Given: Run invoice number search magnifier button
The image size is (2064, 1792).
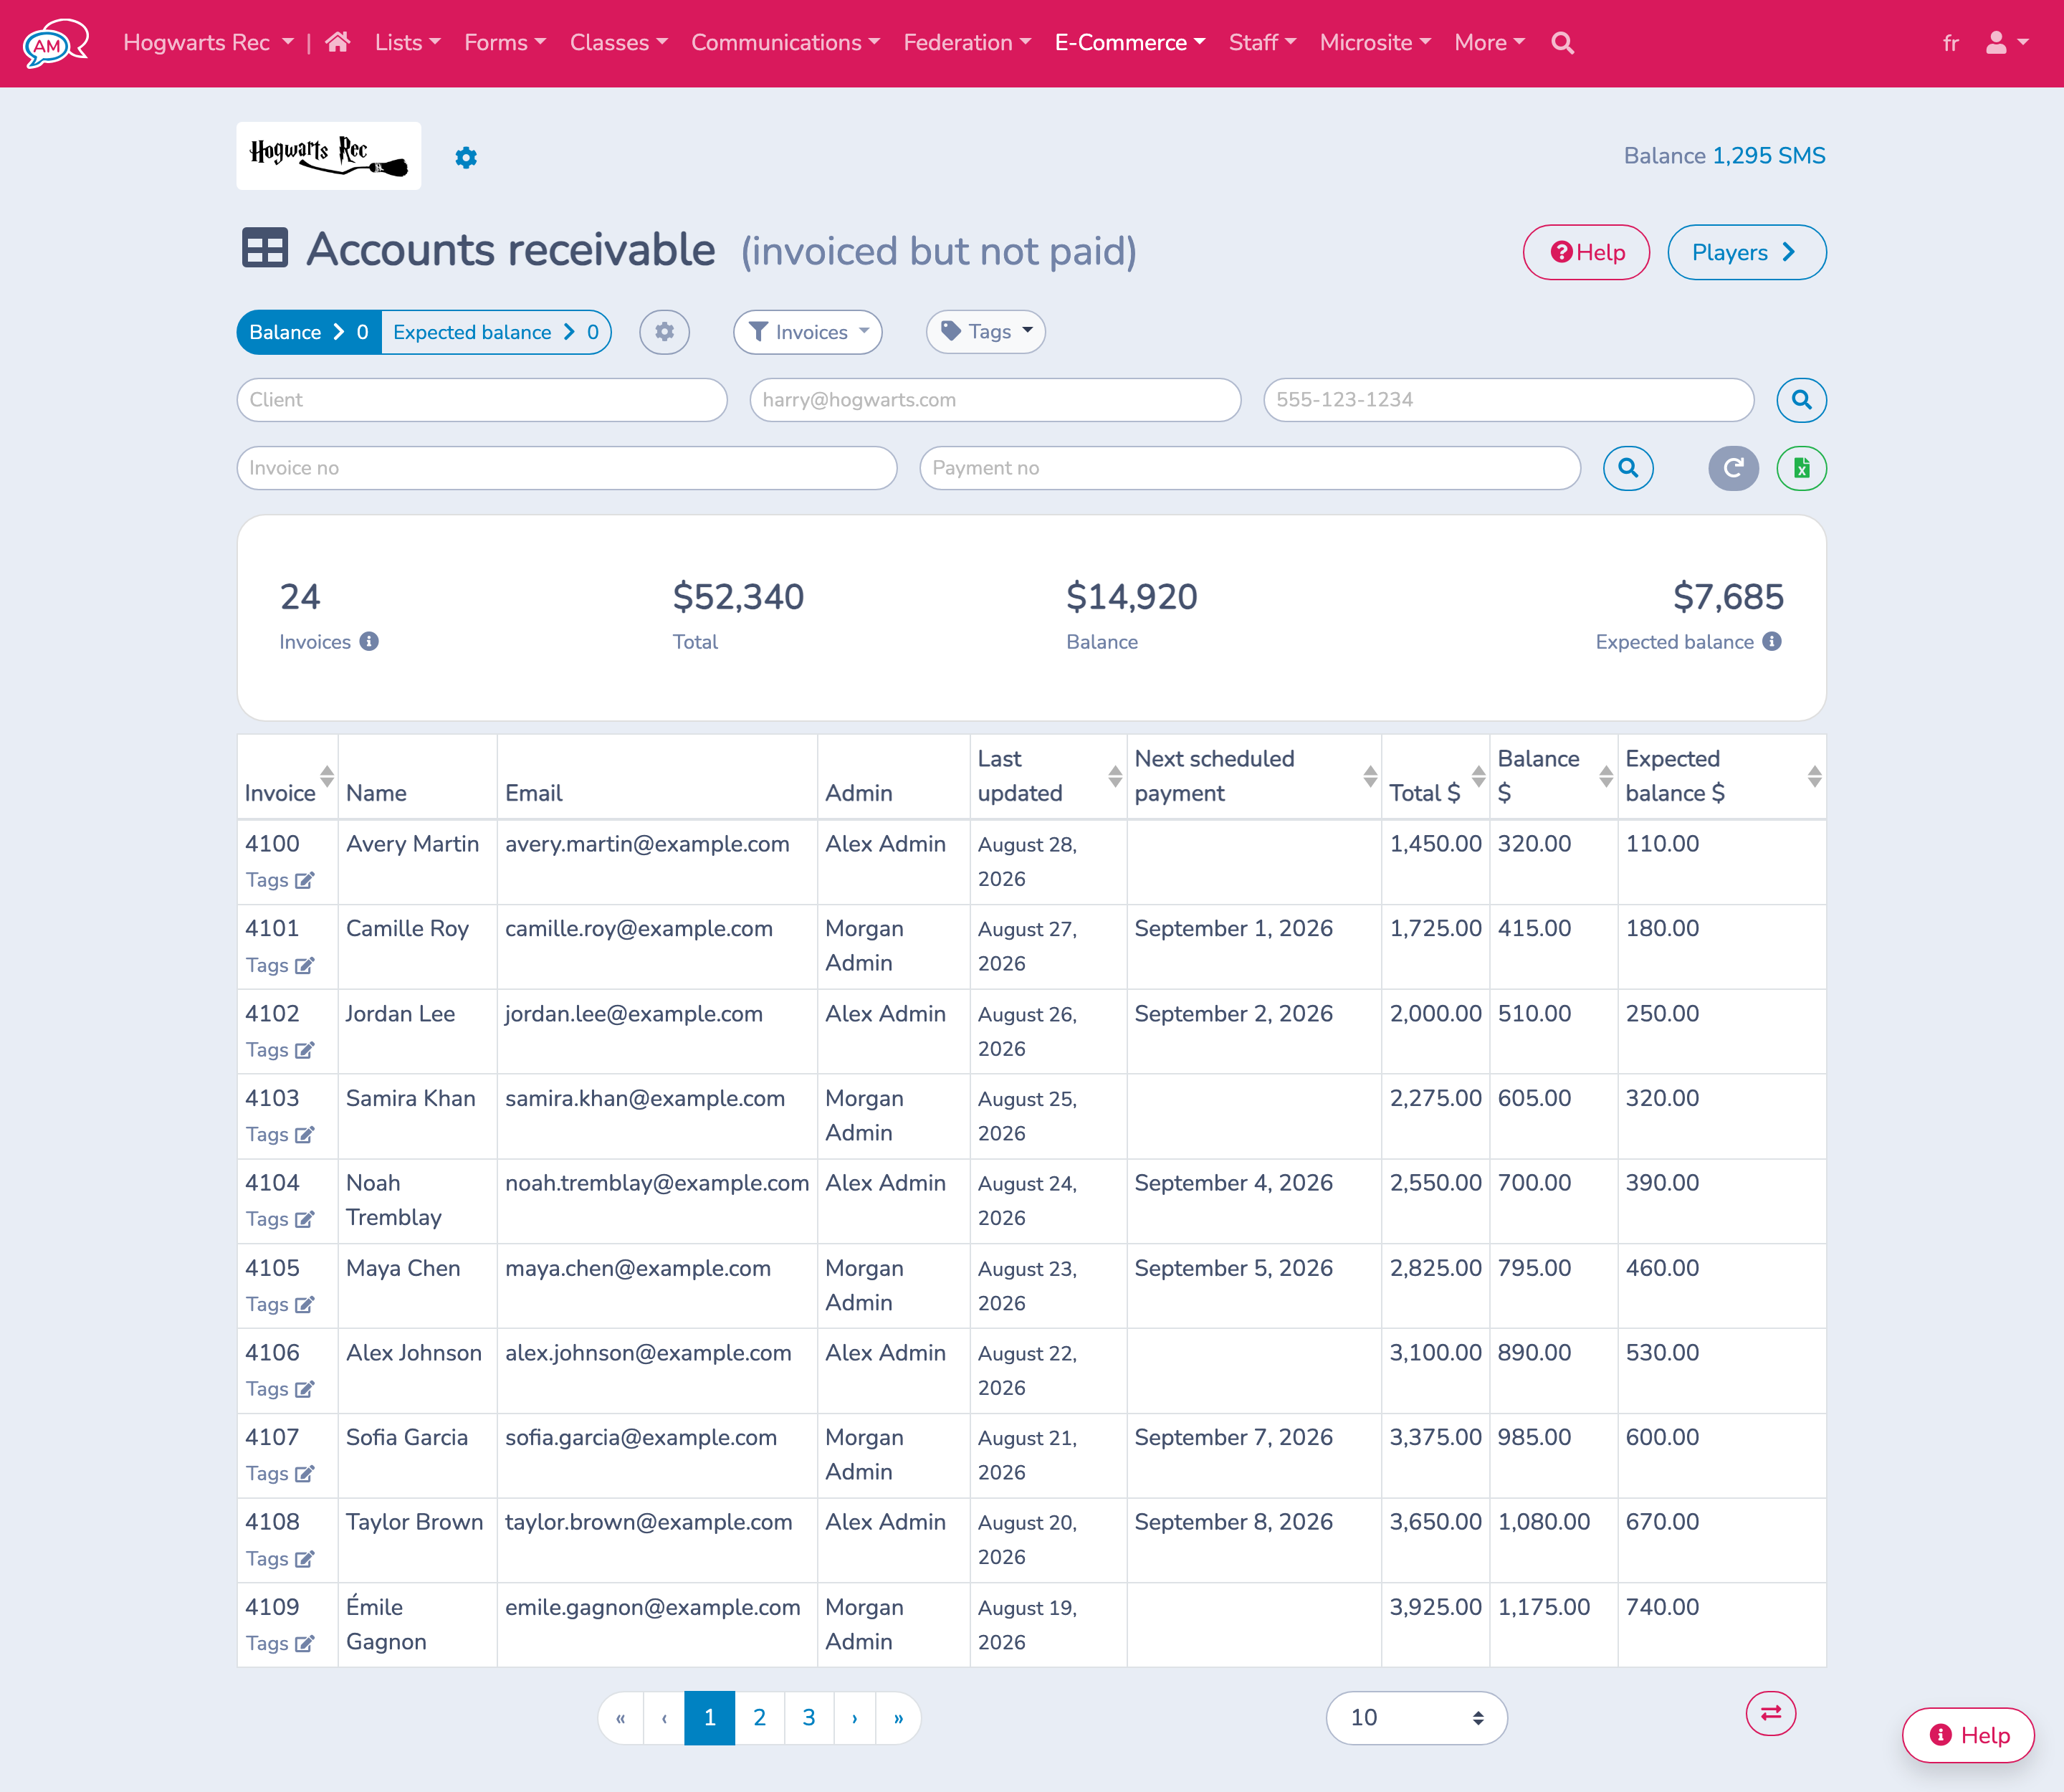Looking at the screenshot, I should (x=1628, y=468).
